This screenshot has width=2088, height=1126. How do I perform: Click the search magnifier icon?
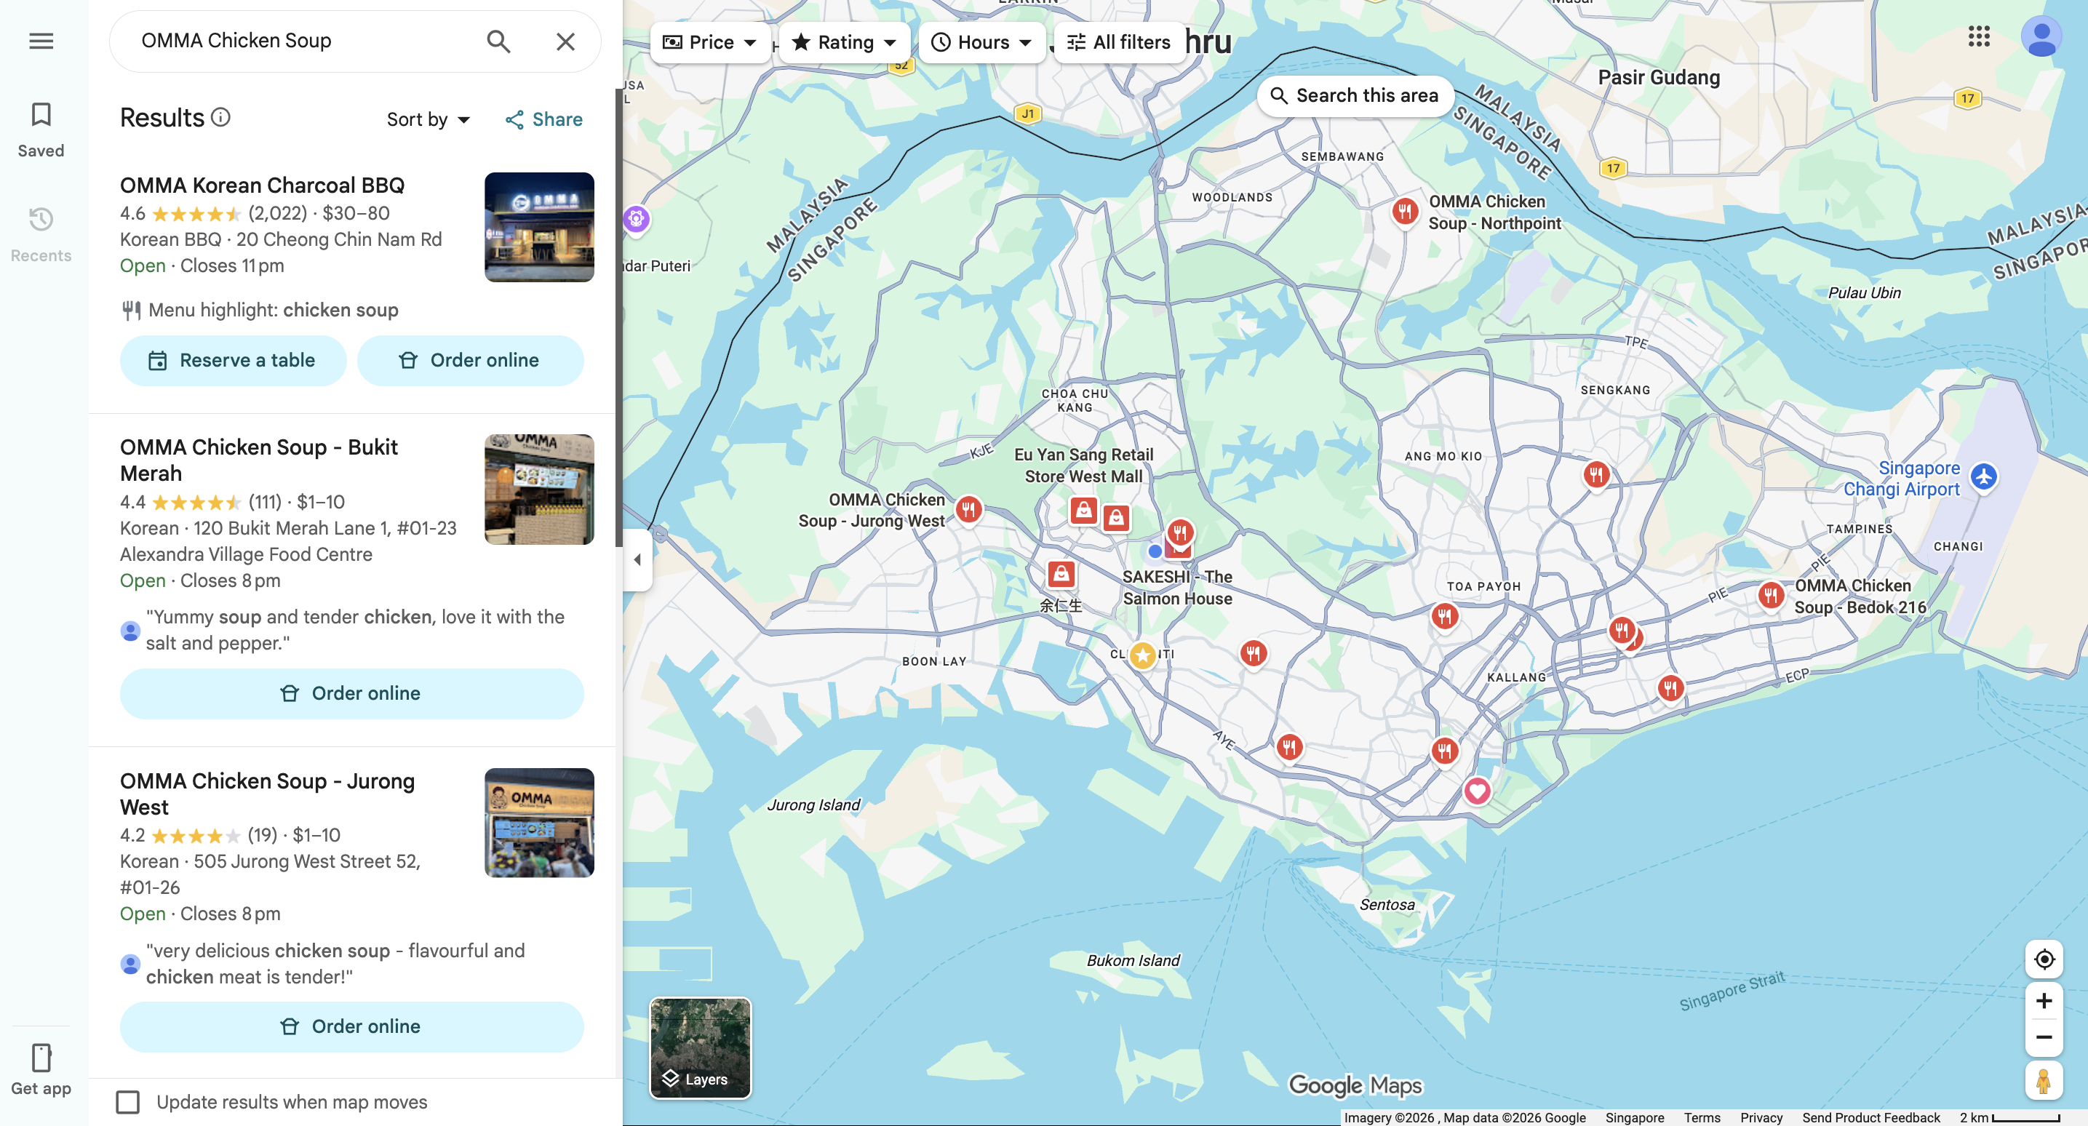click(498, 41)
